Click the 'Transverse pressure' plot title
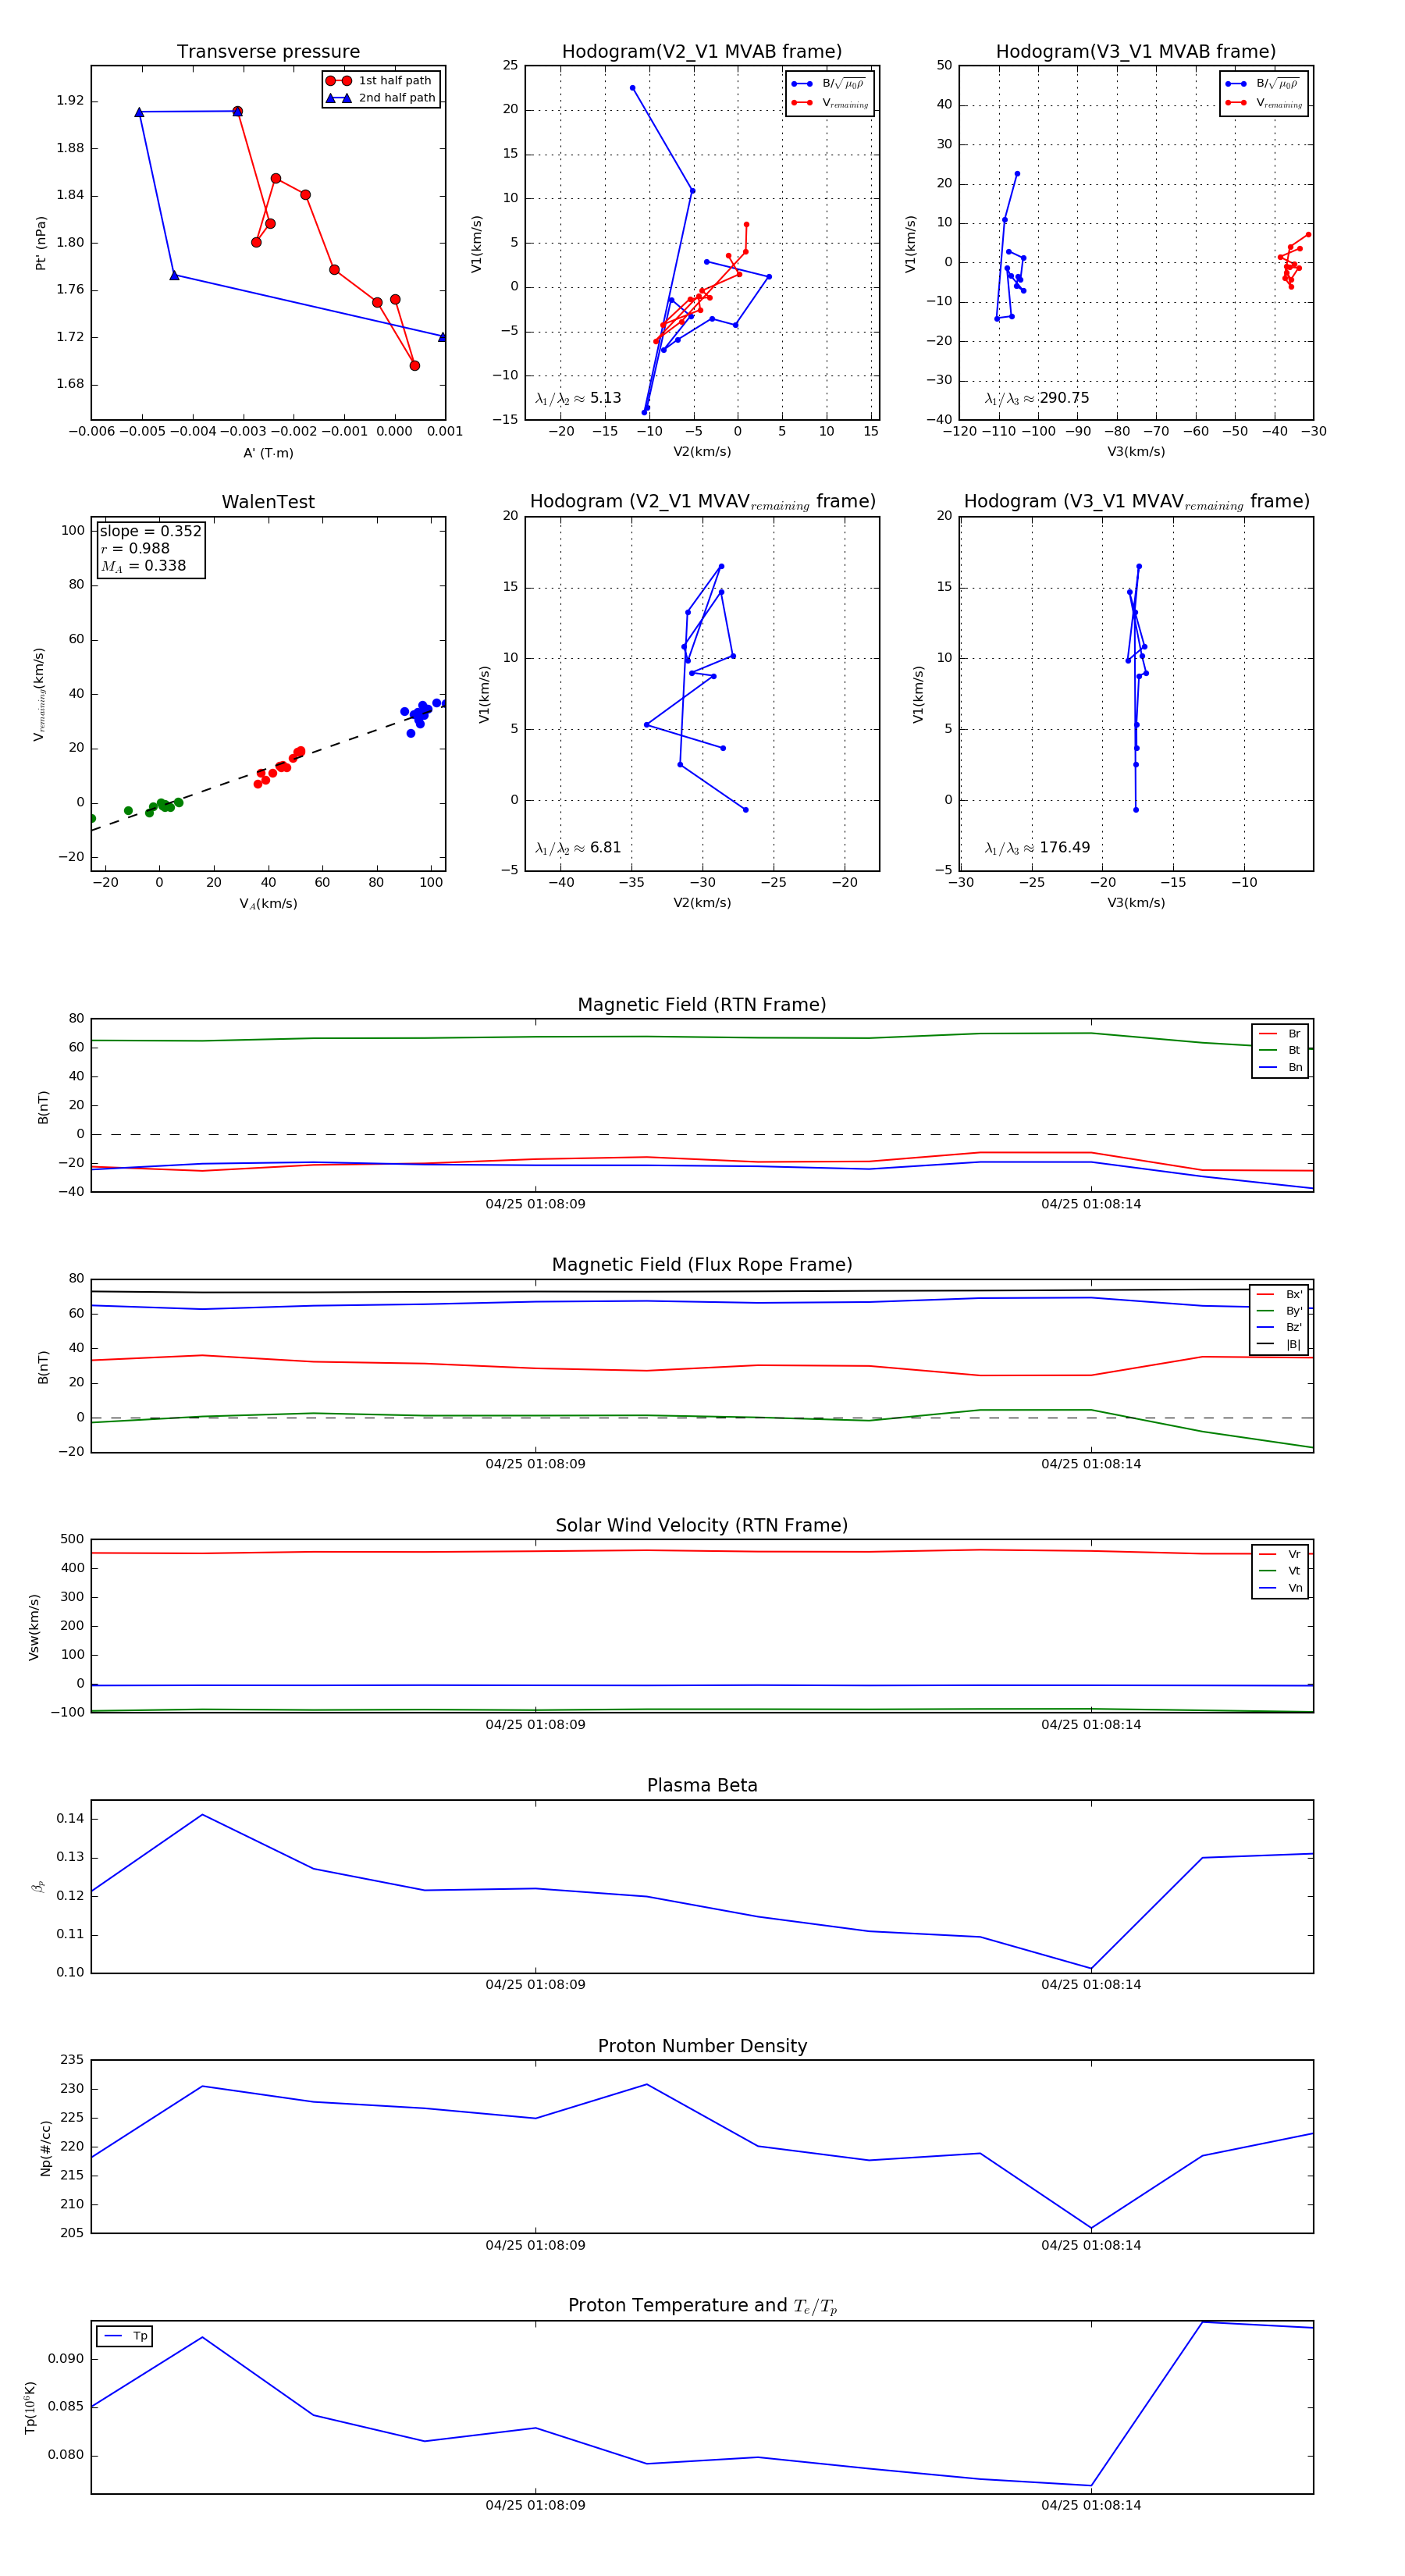 click(x=268, y=52)
